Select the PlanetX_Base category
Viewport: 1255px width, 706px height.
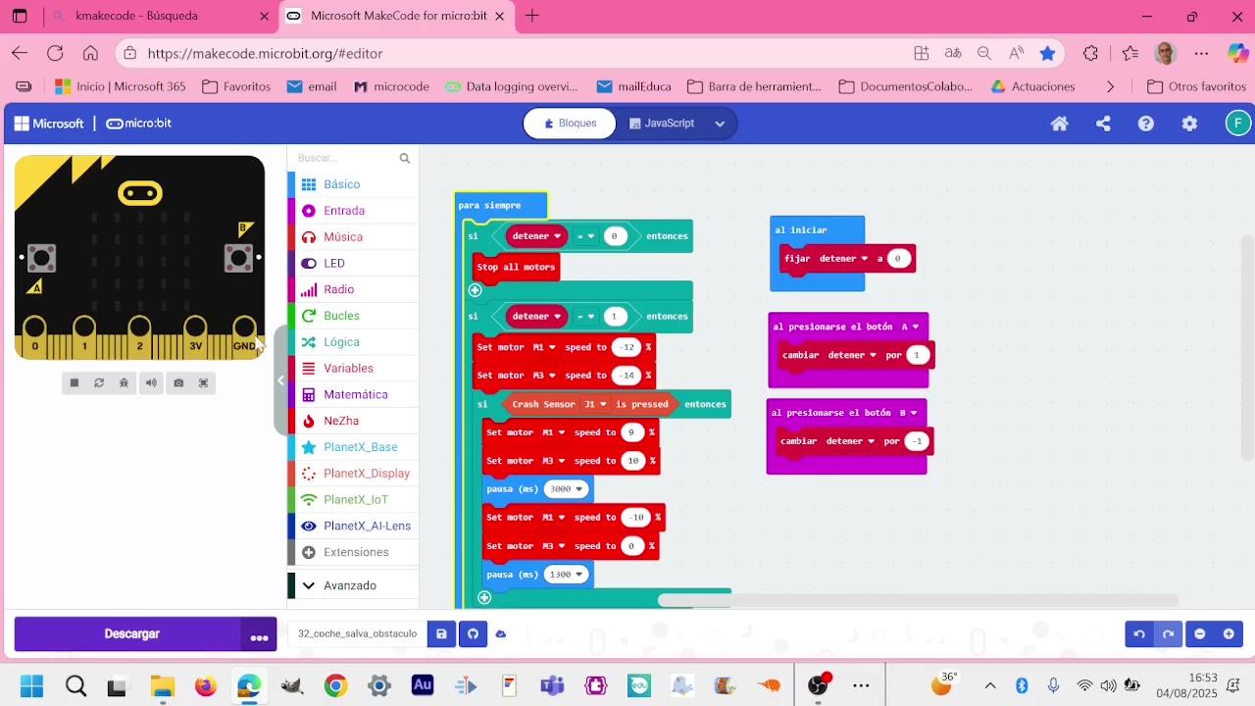coord(353,447)
